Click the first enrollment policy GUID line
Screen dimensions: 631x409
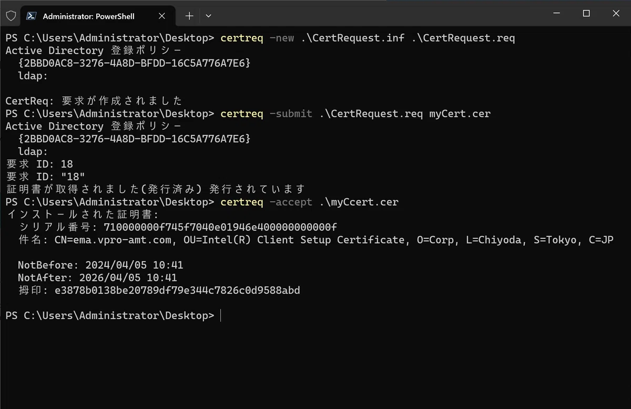coord(135,63)
